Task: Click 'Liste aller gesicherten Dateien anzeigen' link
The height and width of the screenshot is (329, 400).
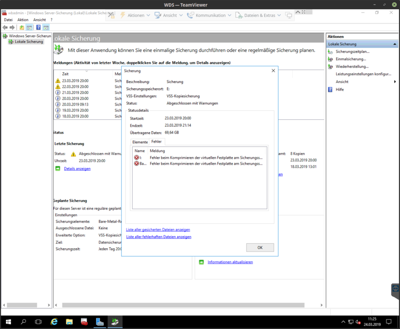Action: 158,229
